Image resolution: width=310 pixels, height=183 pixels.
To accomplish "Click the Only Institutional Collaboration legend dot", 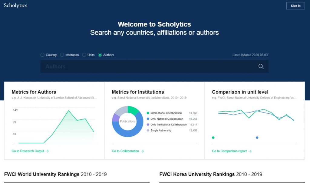I will tap(148, 125).
